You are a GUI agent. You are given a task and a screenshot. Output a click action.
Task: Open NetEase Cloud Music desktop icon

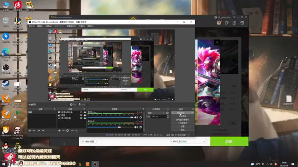18,6
